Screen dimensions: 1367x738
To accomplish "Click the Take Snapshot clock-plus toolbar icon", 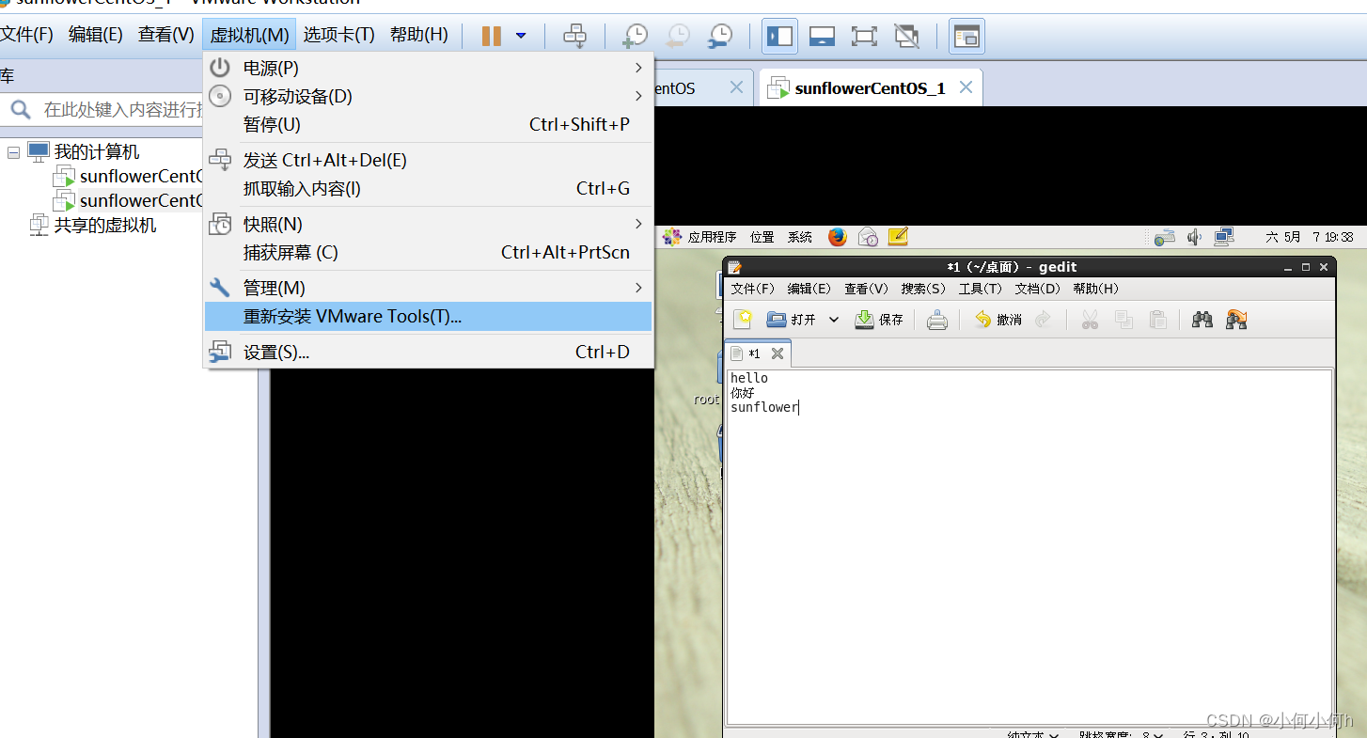I will pyautogui.click(x=636, y=36).
